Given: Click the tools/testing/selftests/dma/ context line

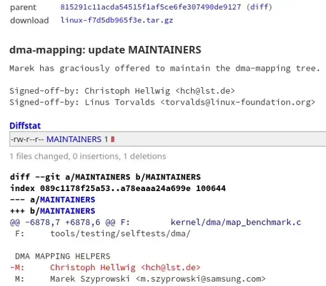Looking at the screenshot, I should [103, 234].
